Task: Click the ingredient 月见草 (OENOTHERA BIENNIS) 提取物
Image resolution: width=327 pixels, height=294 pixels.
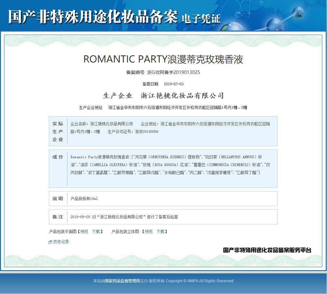Action: (x=168, y=157)
